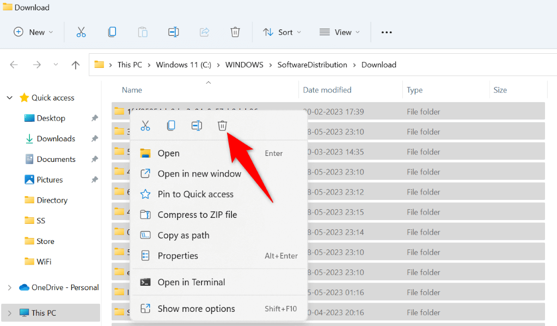Image resolution: width=557 pixels, height=326 pixels.
Task: Unpin Downloads using its pin icon
Action: coord(95,139)
